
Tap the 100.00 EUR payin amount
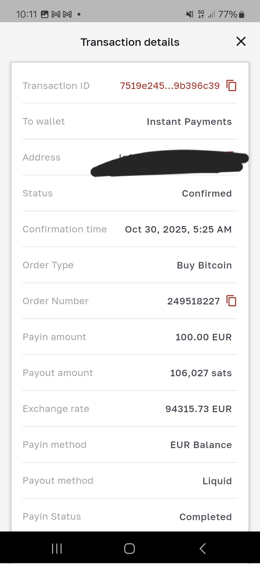[204, 337]
